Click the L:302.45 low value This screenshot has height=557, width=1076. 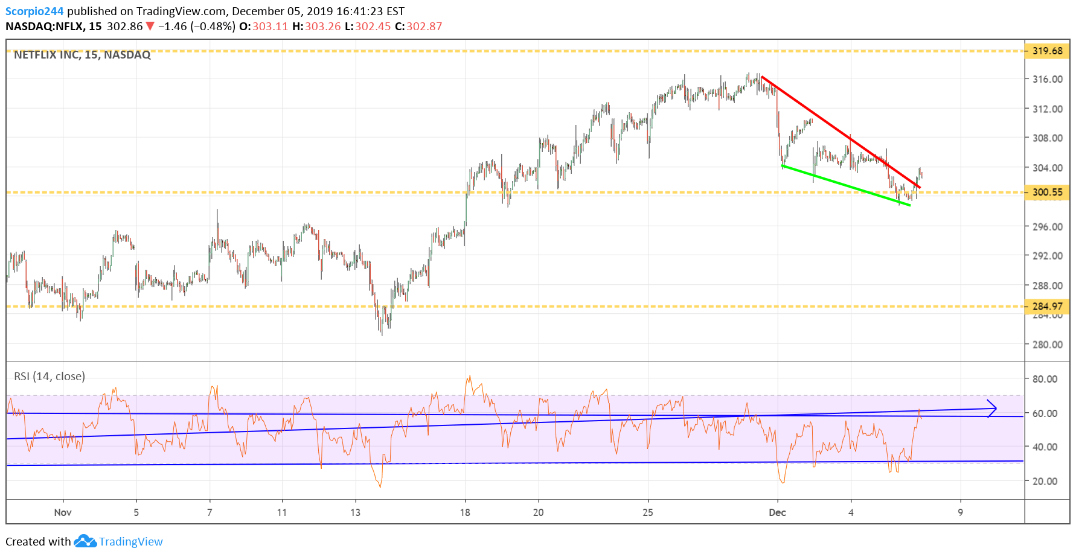point(368,27)
